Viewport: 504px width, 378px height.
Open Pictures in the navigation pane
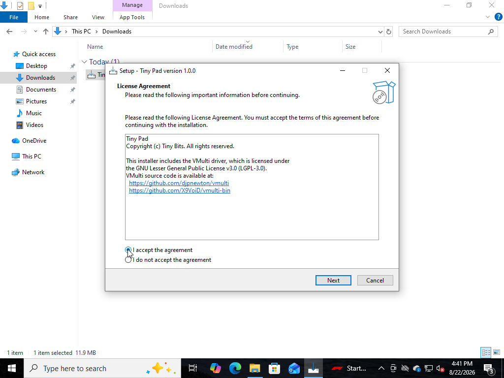tap(36, 101)
